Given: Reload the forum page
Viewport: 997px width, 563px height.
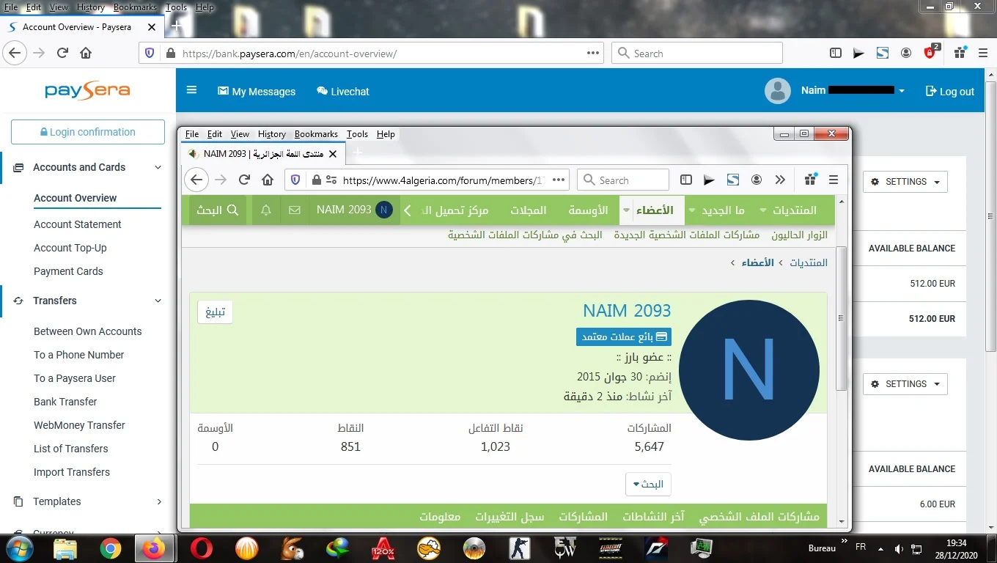Looking at the screenshot, I should click(x=244, y=180).
